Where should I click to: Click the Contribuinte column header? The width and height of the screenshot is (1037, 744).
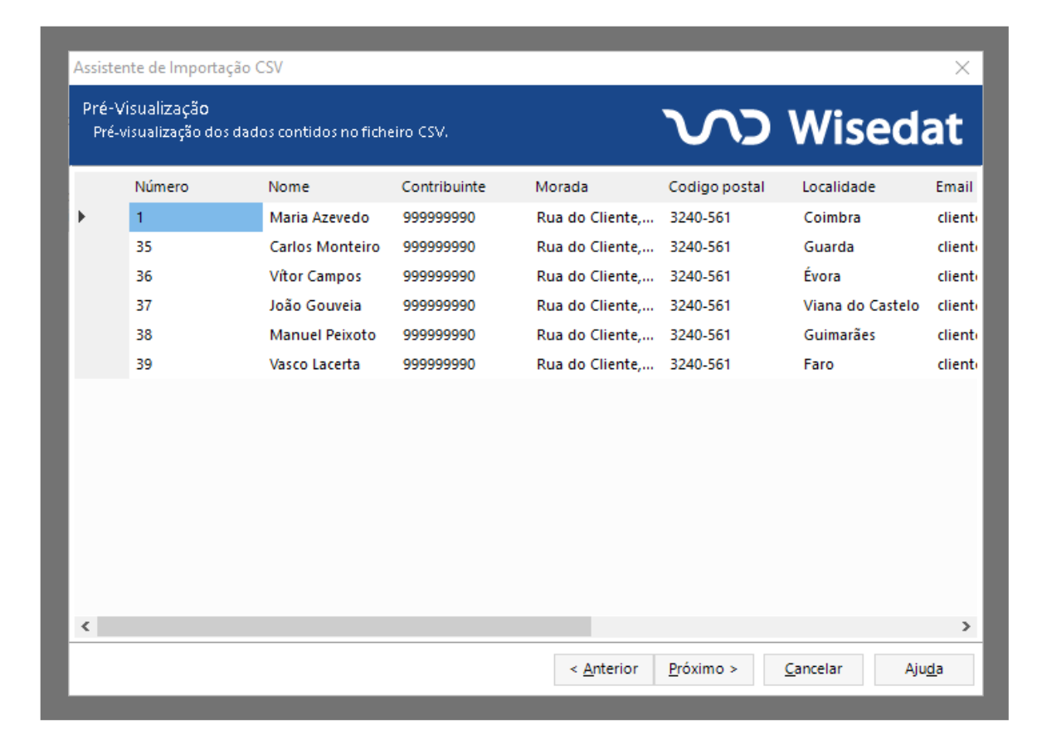tap(443, 187)
